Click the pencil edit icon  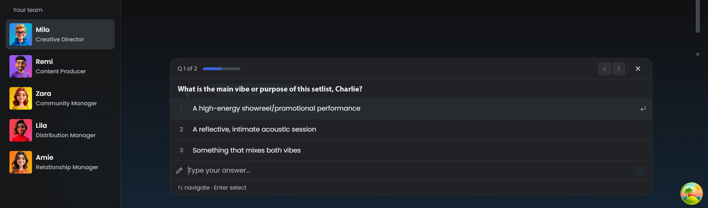point(179,170)
